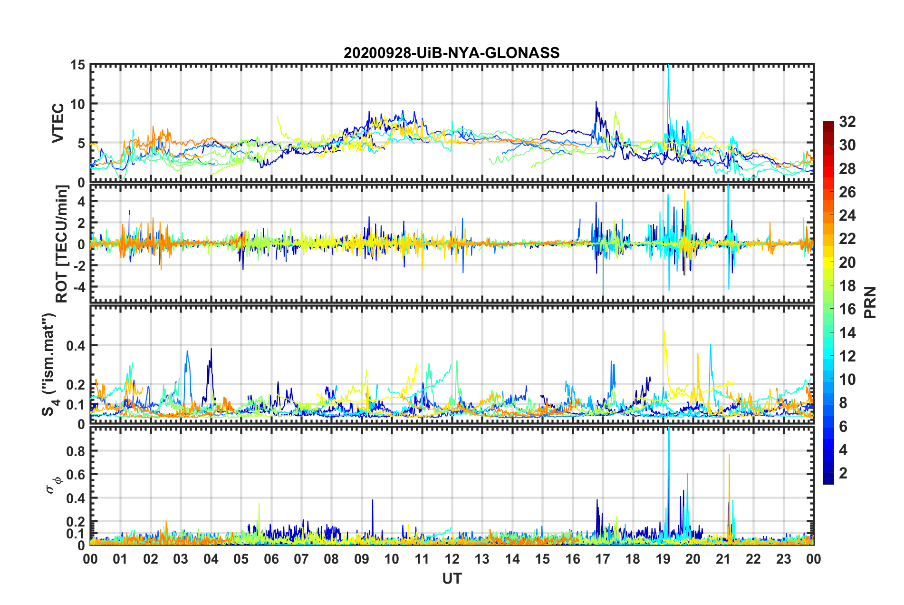Click the ROT [TECU/min] axis label
Screen dimensions: 904x605
click(62, 244)
